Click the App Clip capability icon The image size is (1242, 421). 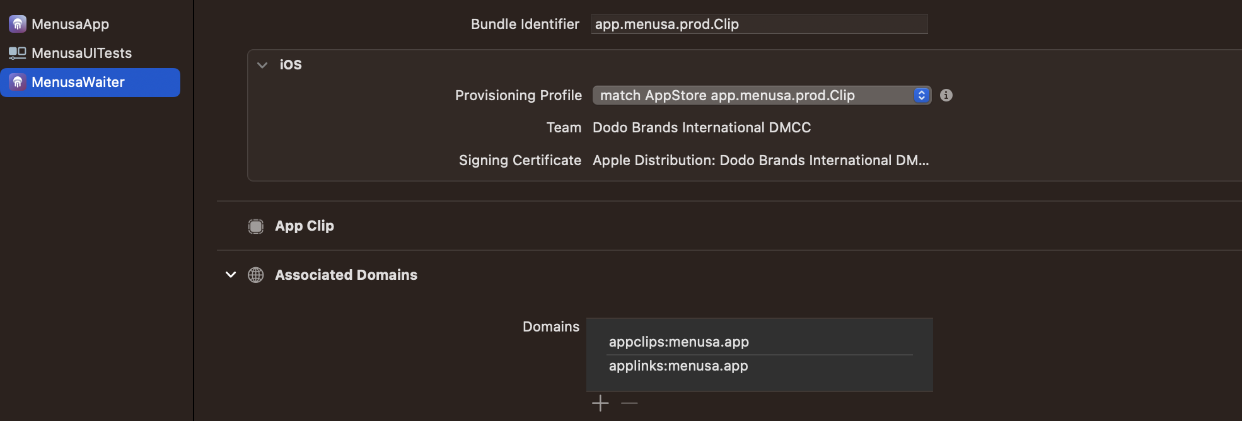click(x=256, y=226)
